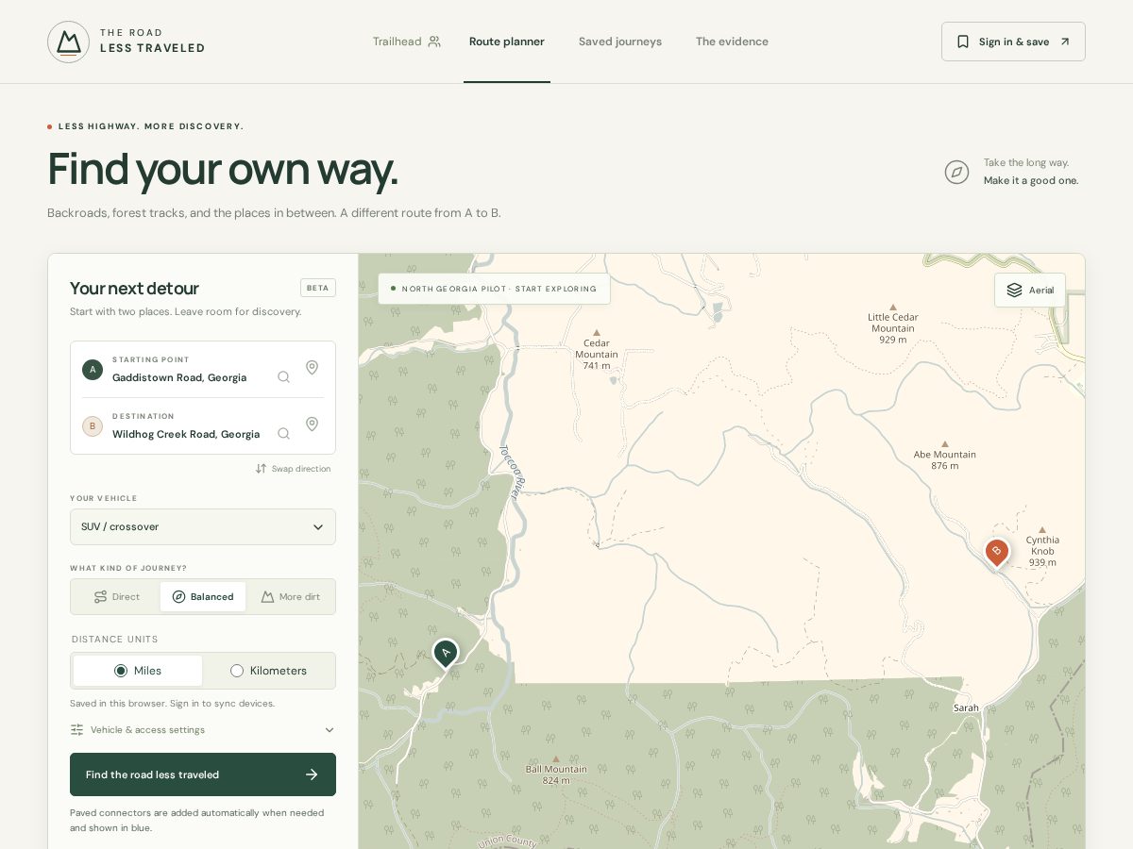
Task: Click the green A badge in the form
Action: click(x=93, y=369)
